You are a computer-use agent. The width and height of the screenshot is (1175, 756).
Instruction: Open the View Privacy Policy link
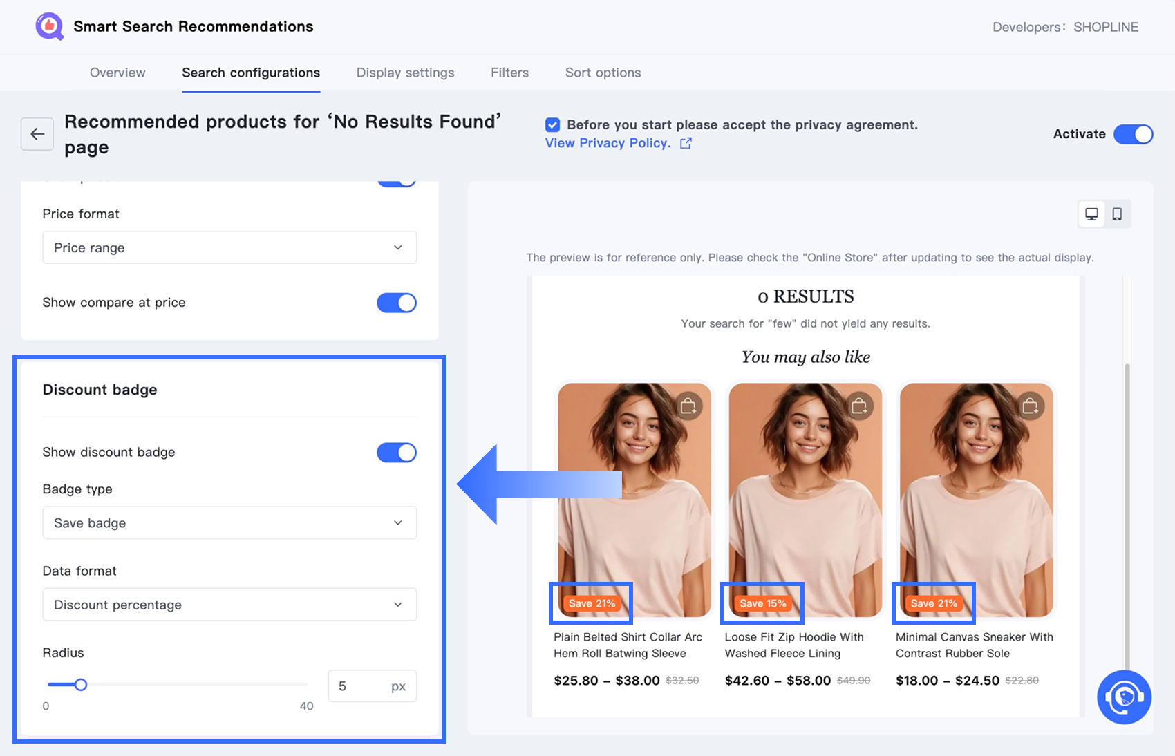point(608,143)
